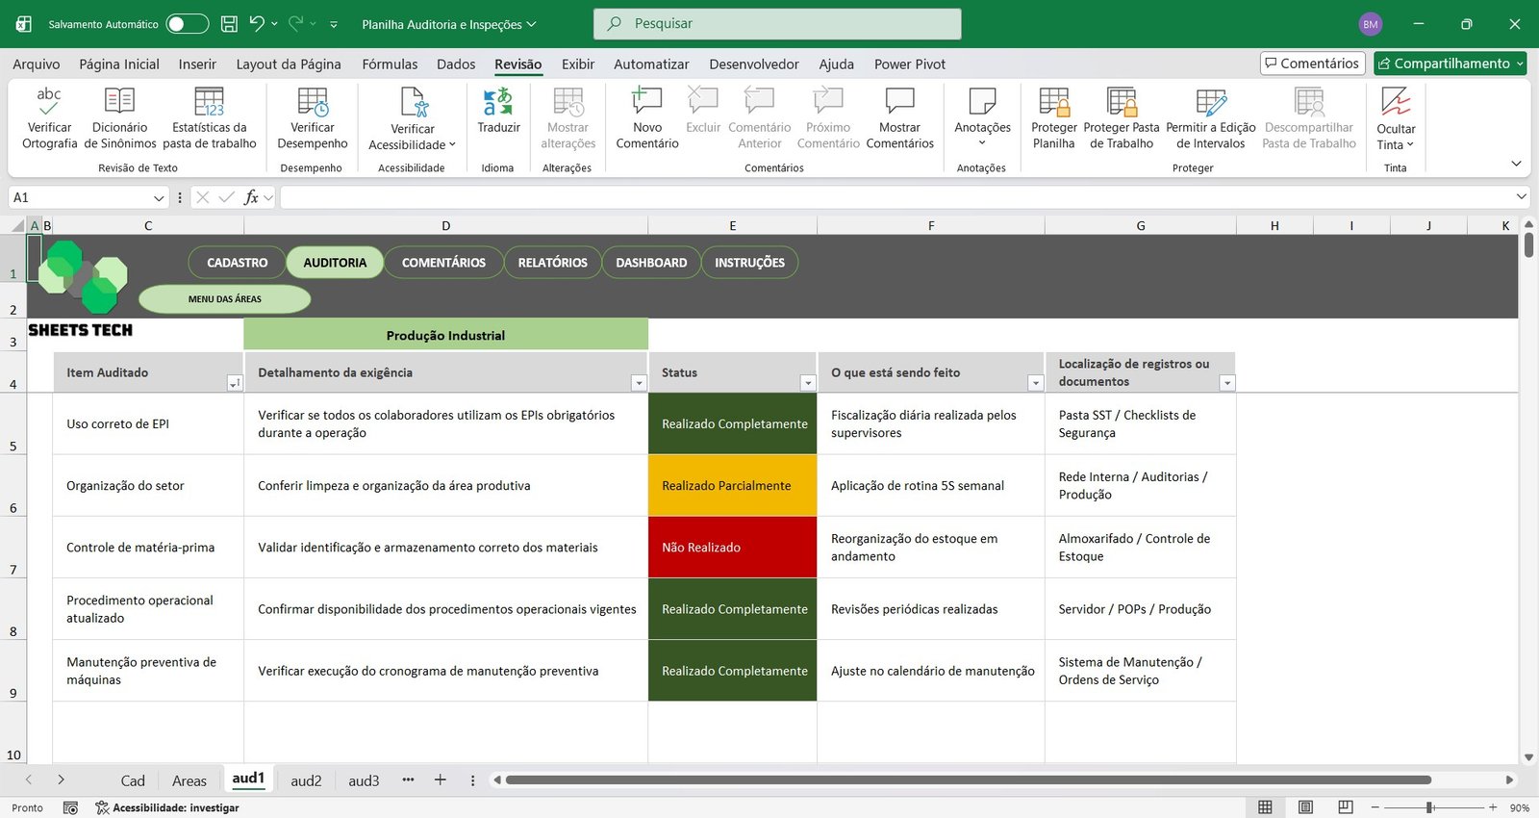Click the Pesquisar search box
Screen dimensions: 1539x818
[777, 24]
